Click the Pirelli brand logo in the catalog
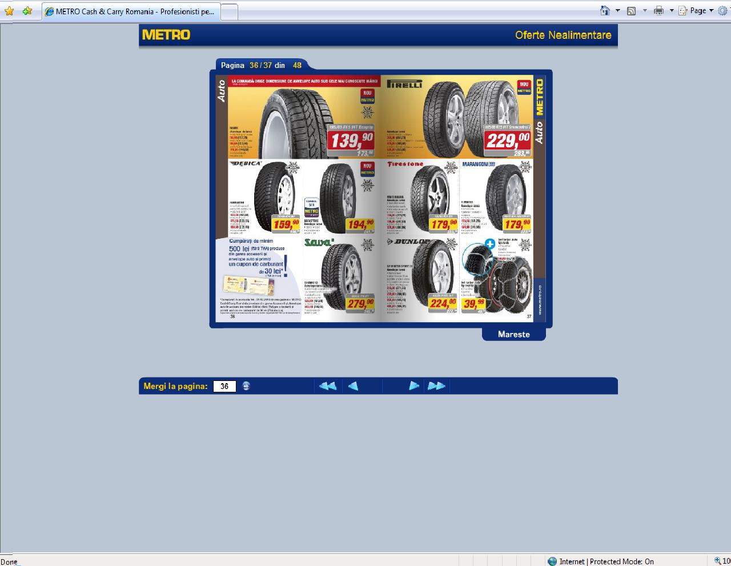The height and width of the screenshot is (566, 731). 404,84
